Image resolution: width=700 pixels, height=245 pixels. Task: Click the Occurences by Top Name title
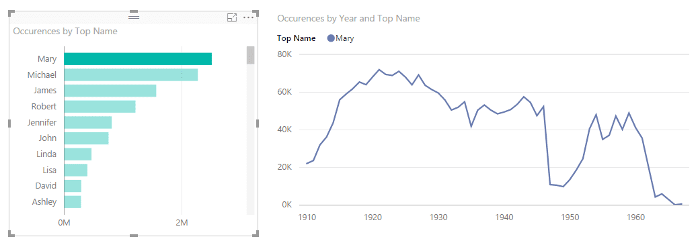pyautogui.click(x=66, y=31)
